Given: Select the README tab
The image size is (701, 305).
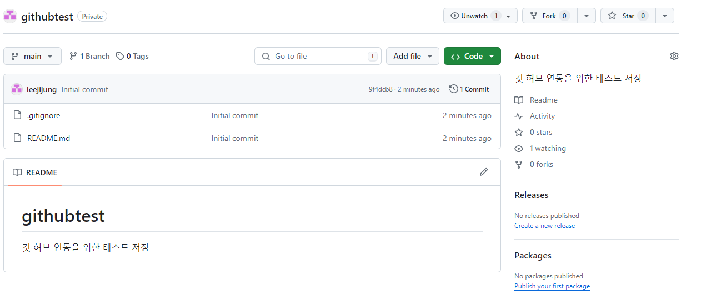Looking at the screenshot, I should pos(35,172).
